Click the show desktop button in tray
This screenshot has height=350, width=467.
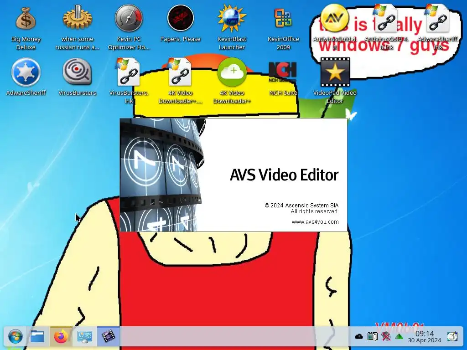tap(452, 337)
